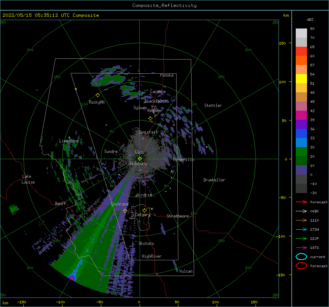Click the yellow diamond marker beside RockyMH
This screenshot has height=307, width=329.
[98, 95]
